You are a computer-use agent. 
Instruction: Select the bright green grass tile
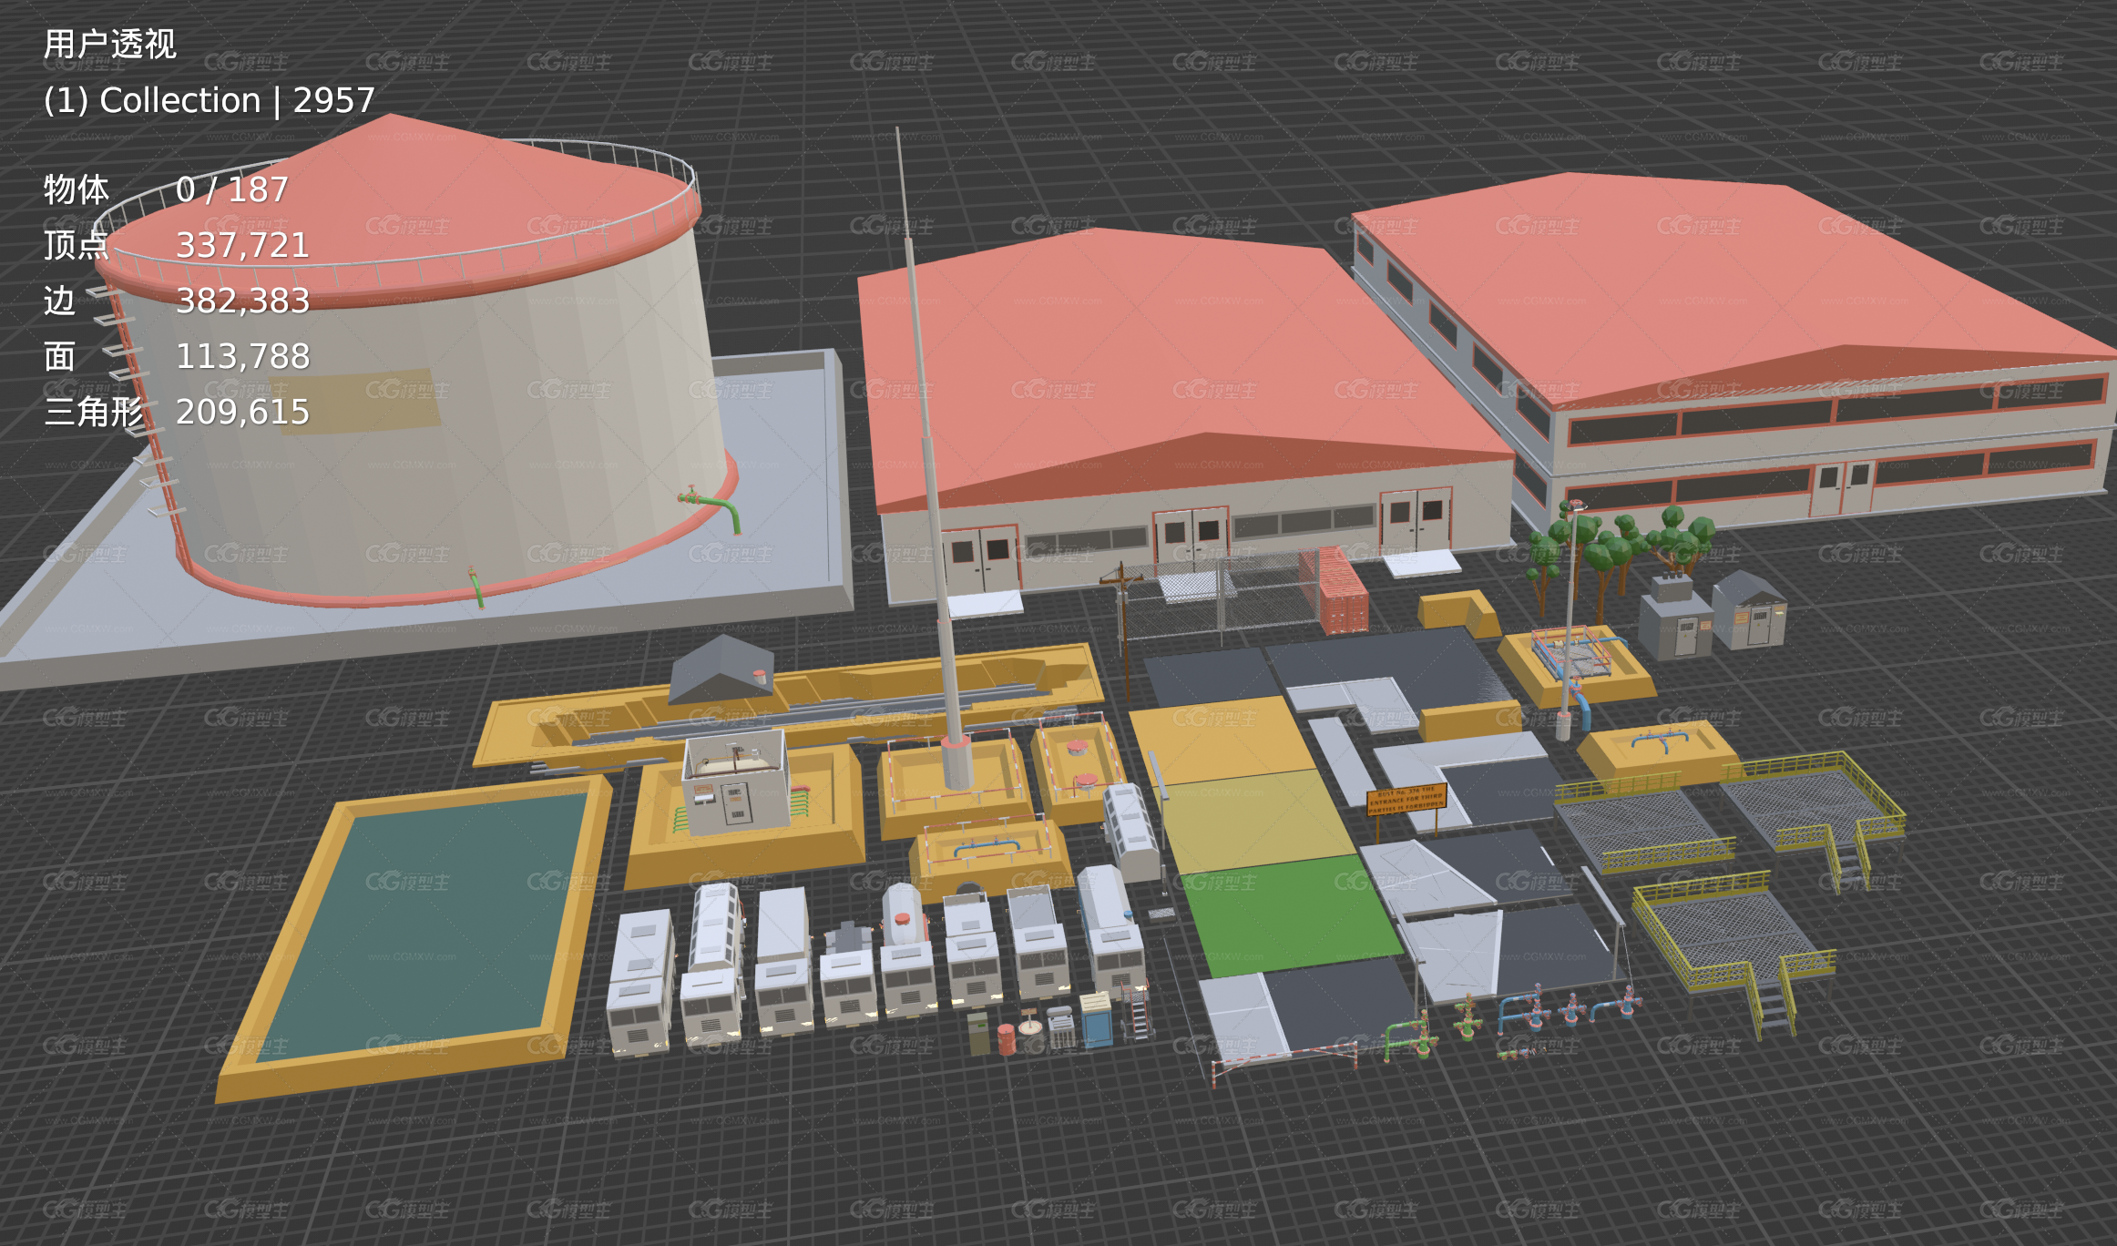[x=1292, y=915]
